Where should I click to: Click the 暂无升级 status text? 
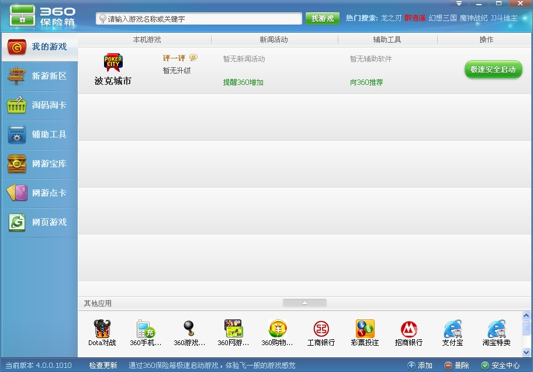tap(176, 71)
